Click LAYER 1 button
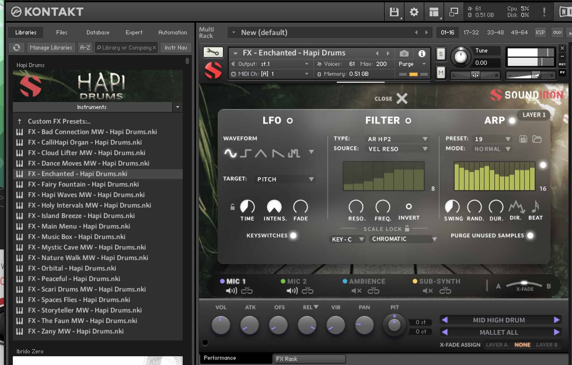Screen dimensions: 572x365 [x=534, y=115]
